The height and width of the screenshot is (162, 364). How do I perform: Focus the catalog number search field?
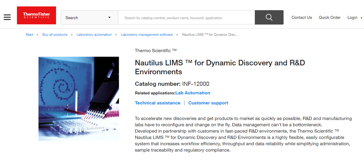click(x=186, y=17)
